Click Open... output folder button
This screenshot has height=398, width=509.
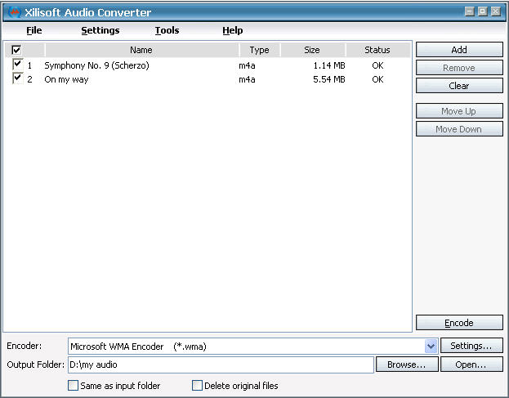[471, 364]
